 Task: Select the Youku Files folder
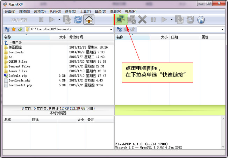click(x=58, y=71)
